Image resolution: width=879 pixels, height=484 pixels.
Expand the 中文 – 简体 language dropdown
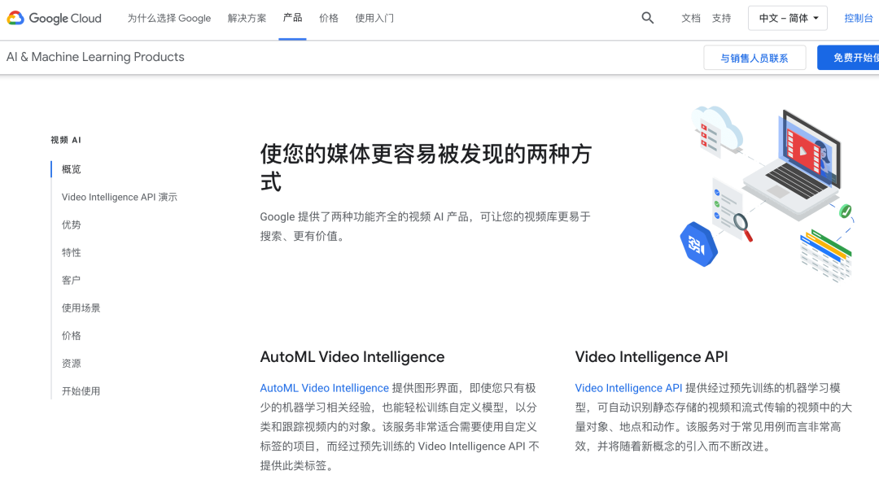(x=787, y=17)
